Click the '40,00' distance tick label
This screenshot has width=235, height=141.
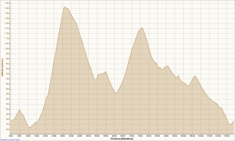coord(80,136)
